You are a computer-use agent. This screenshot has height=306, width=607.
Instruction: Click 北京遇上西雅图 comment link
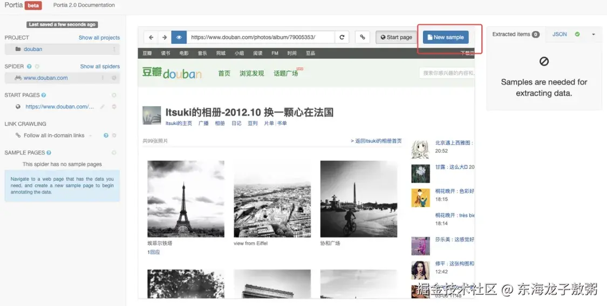(x=454, y=143)
